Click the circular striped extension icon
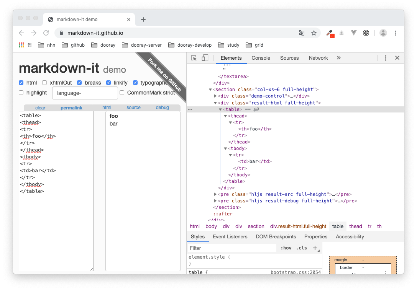This screenshot has height=290, width=417. [366, 33]
